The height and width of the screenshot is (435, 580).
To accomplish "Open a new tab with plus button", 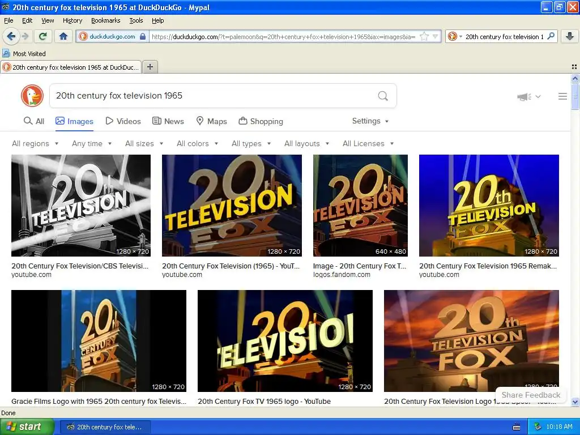I will click(150, 67).
